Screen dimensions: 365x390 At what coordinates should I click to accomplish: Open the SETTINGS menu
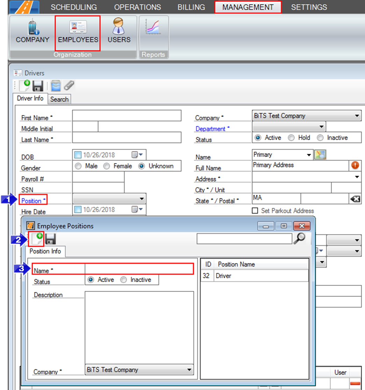[x=309, y=7]
